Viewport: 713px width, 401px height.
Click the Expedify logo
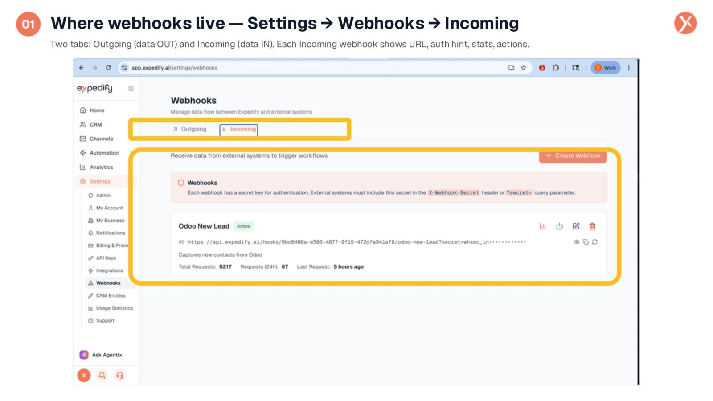pos(94,88)
